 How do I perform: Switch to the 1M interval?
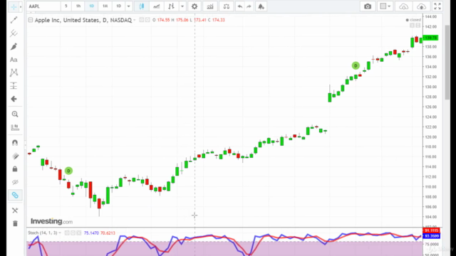(105, 6)
